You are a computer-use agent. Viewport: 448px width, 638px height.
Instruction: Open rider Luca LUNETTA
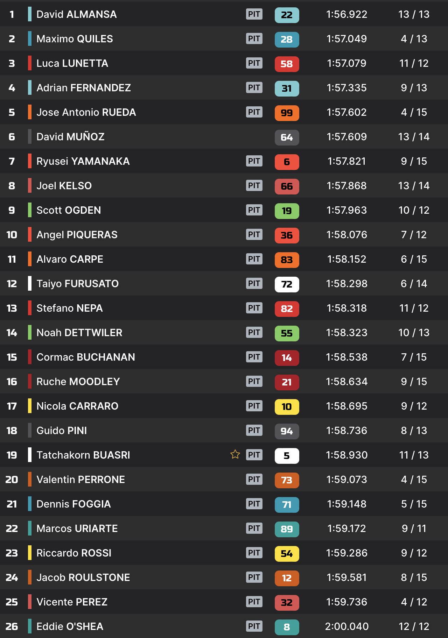(72, 63)
